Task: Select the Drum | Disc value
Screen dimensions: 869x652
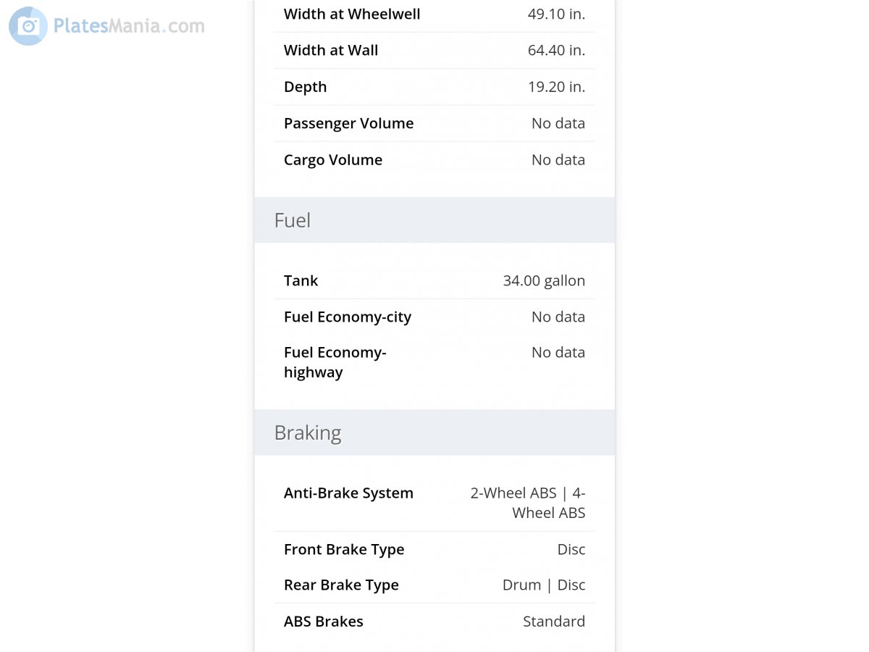Action: 544,585
